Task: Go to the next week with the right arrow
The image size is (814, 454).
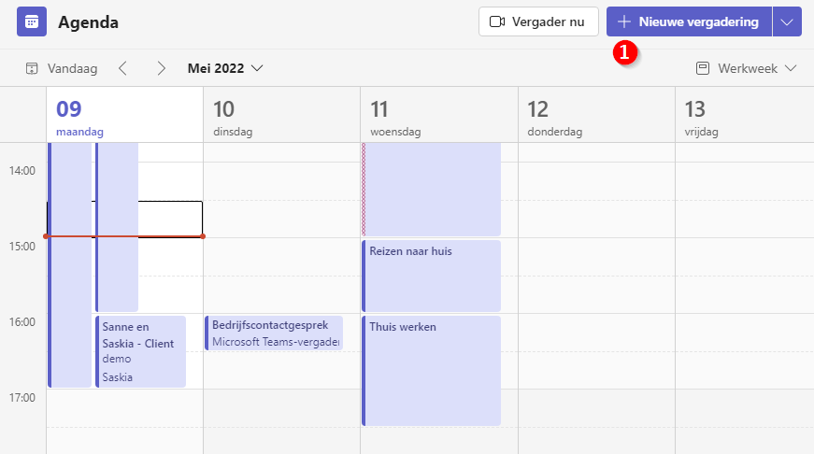Action: (162, 68)
